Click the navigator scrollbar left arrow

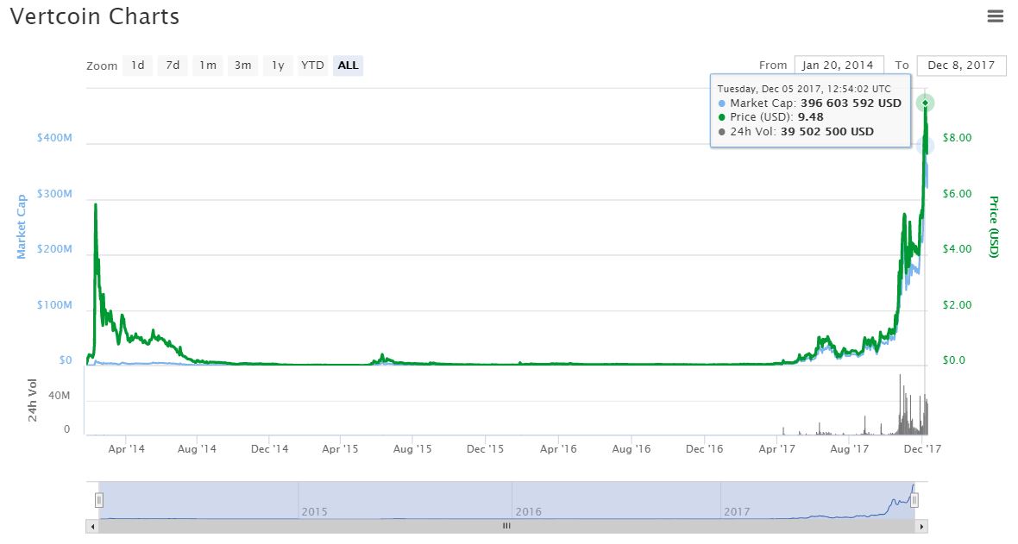(x=92, y=527)
